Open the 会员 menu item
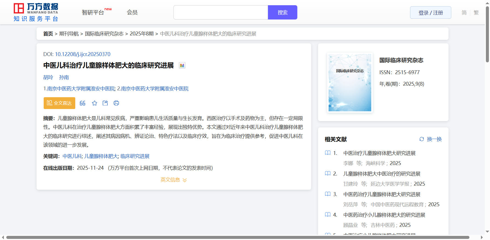Image resolution: width=490 pixels, height=240 pixels. 132,12
